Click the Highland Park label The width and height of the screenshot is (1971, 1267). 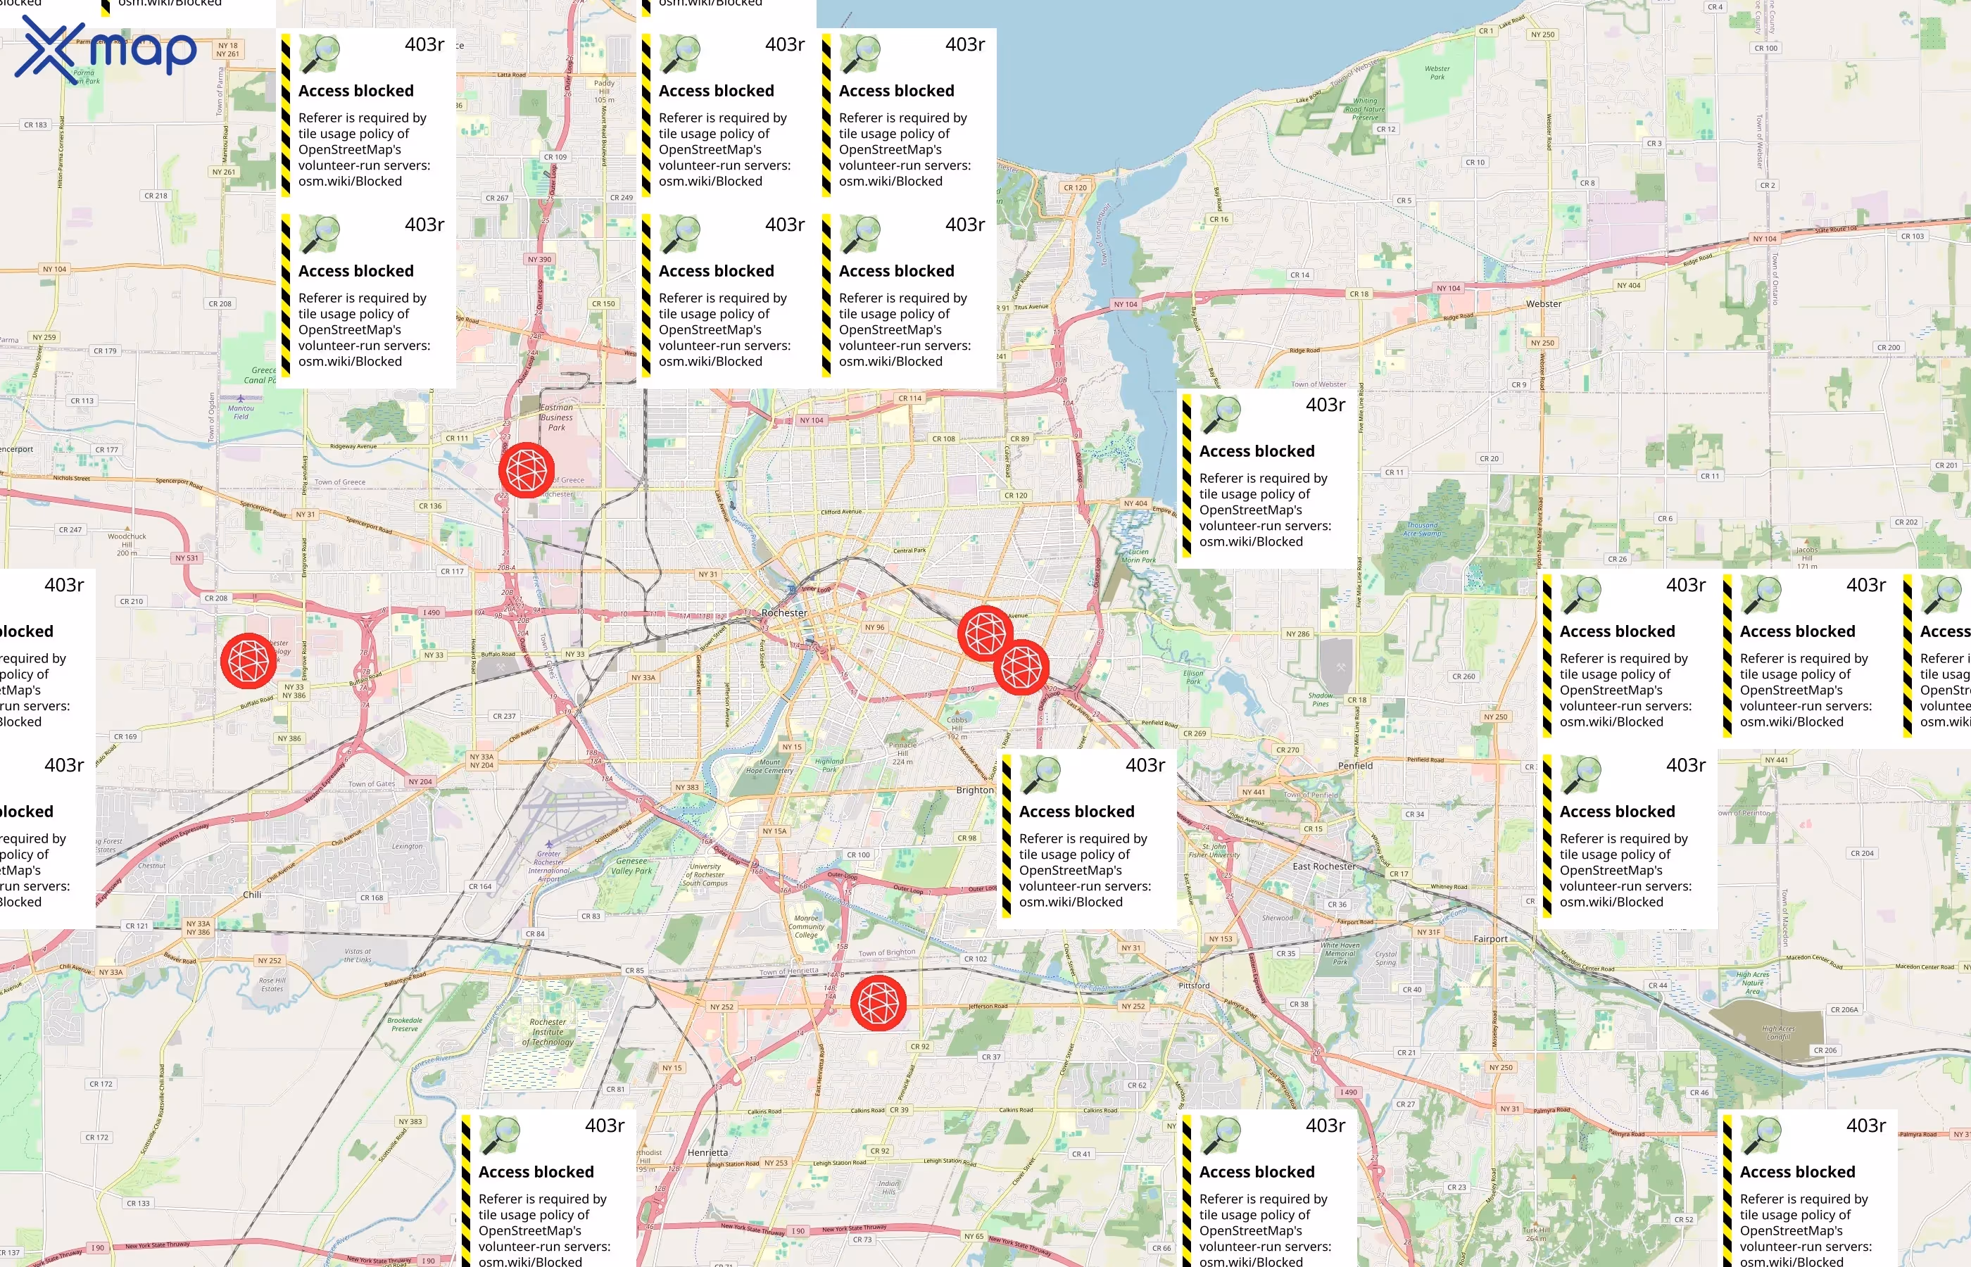coord(829,765)
